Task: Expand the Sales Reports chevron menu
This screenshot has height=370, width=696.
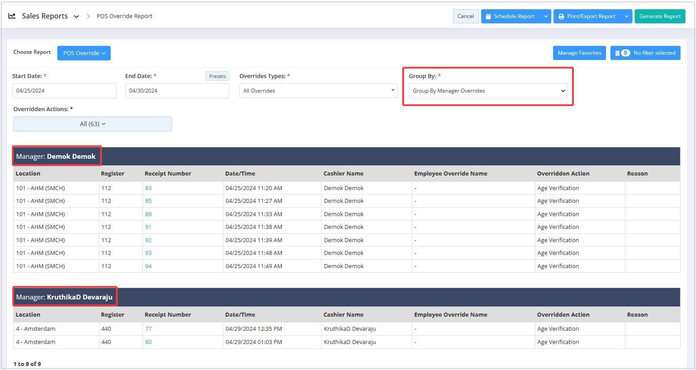Action: click(76, 17)
